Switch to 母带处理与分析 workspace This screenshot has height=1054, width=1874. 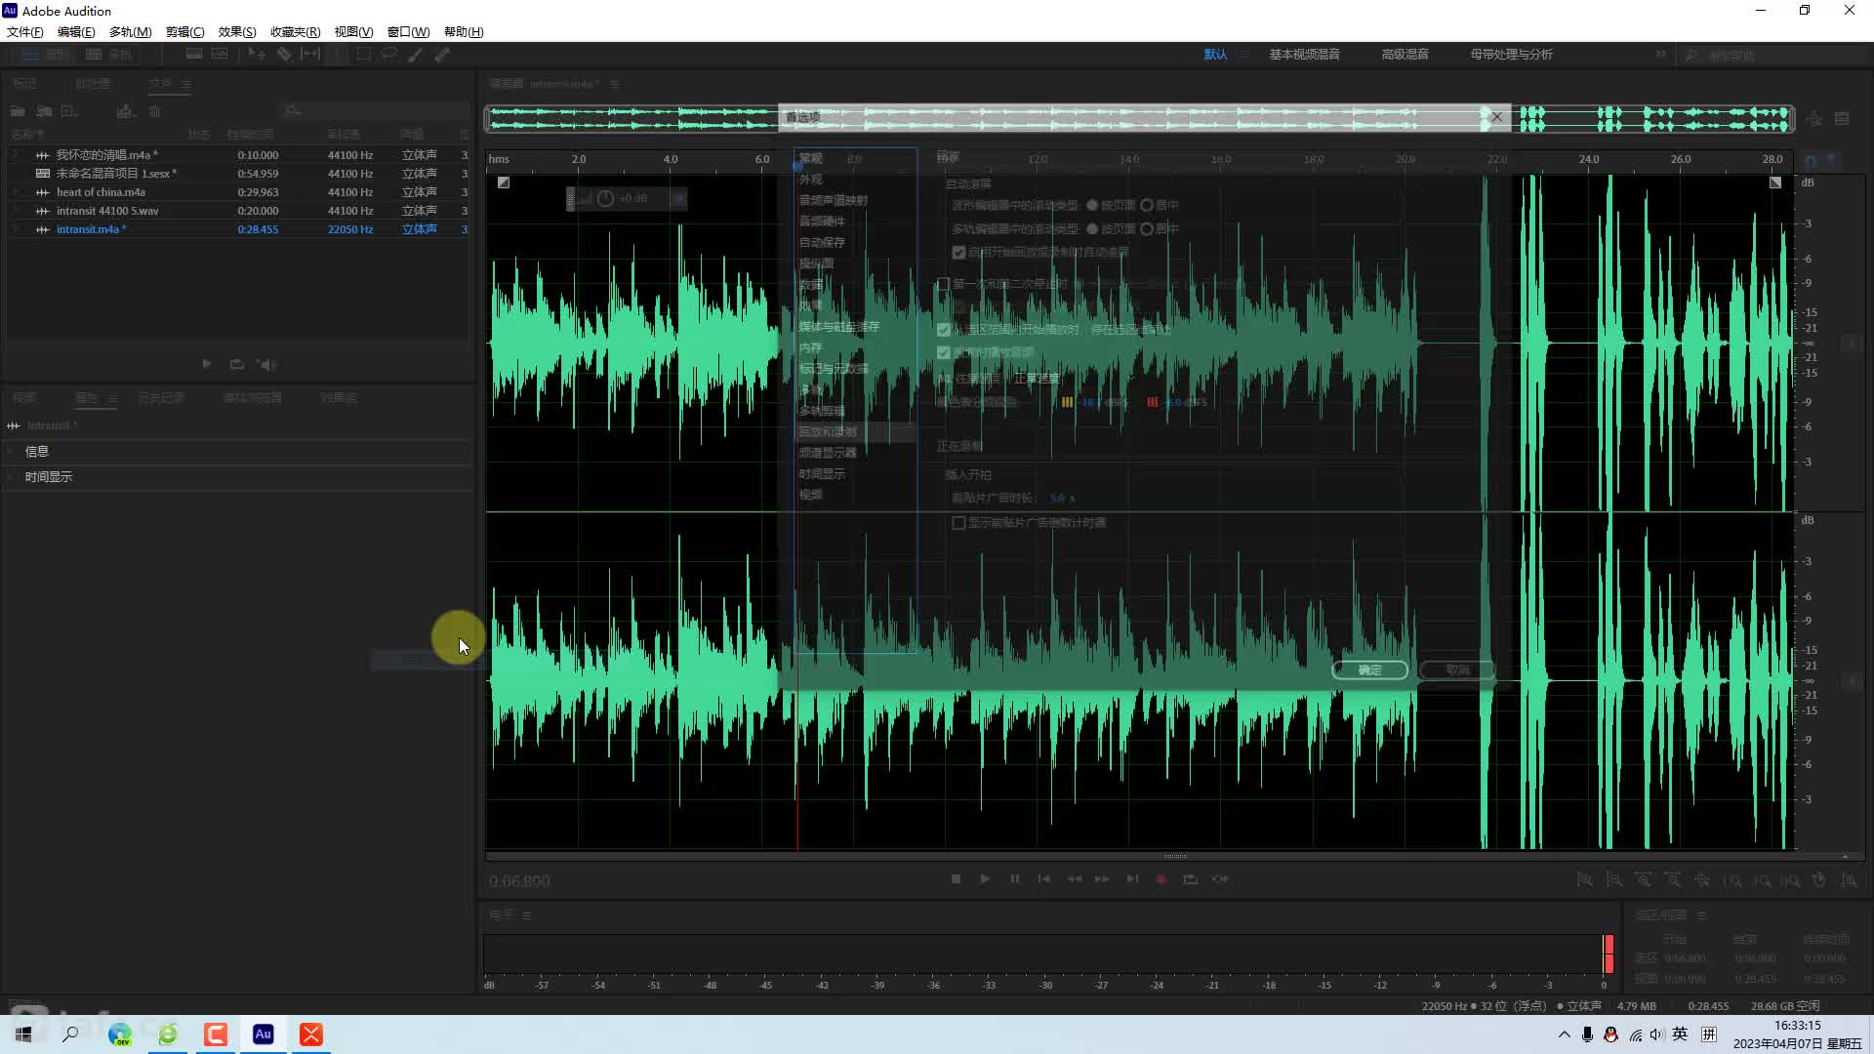(1511, 54)
